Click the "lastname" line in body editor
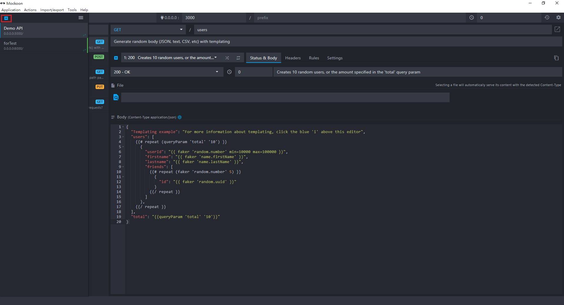The height and width of the screenshot is (305, 564). tap(194, 162)
